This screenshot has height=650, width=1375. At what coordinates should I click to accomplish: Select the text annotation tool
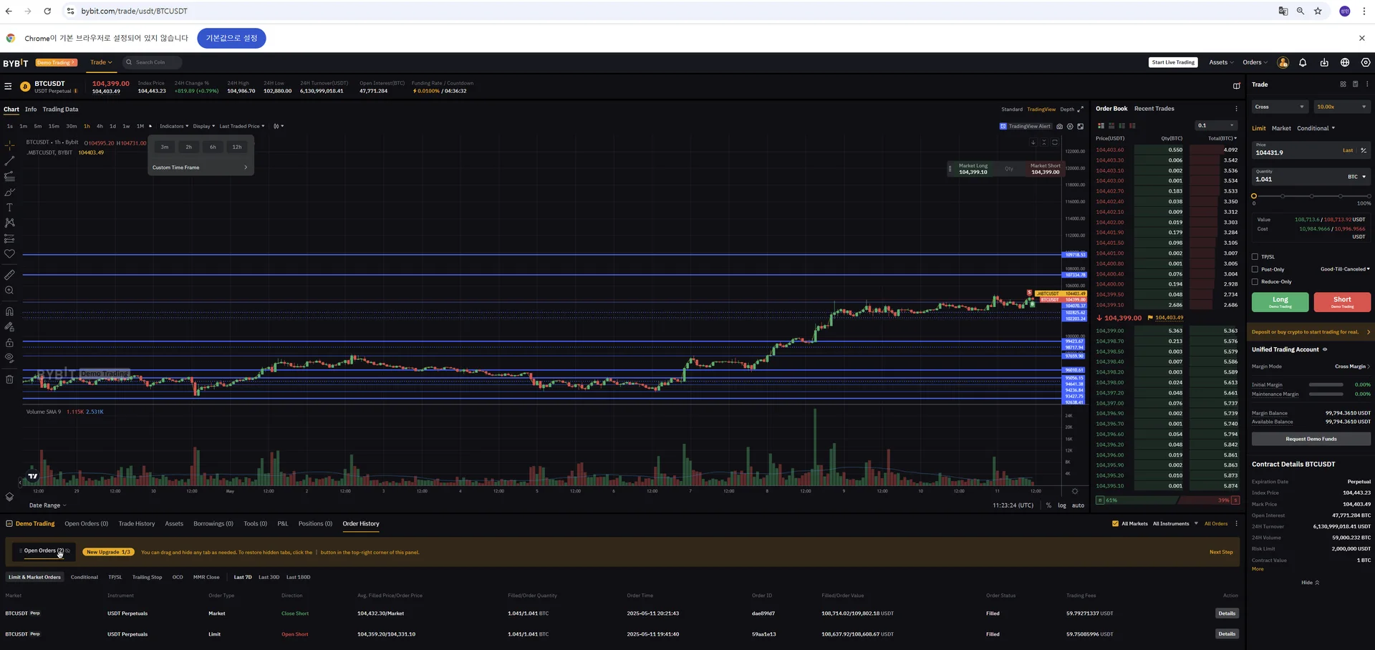[x=9, y=208]
